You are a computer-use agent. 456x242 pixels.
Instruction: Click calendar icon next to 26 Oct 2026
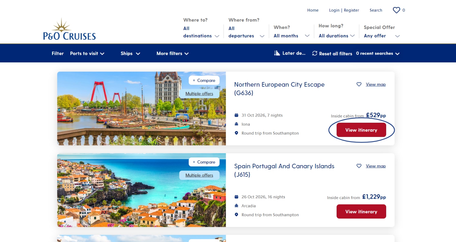coord(236,197)
